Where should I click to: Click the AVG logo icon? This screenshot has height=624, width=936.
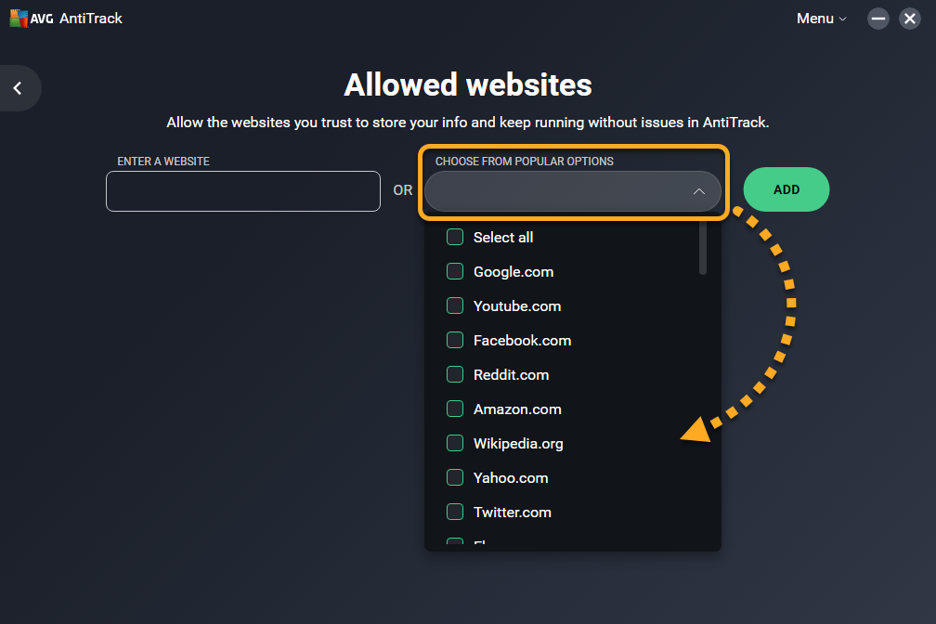tap(19, 19)
